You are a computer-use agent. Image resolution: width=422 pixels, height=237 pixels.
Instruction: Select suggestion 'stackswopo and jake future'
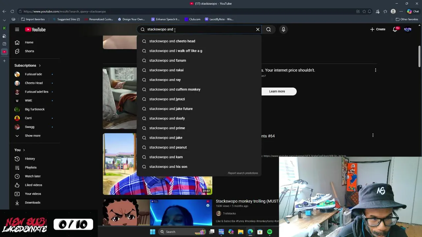[199, 109]
